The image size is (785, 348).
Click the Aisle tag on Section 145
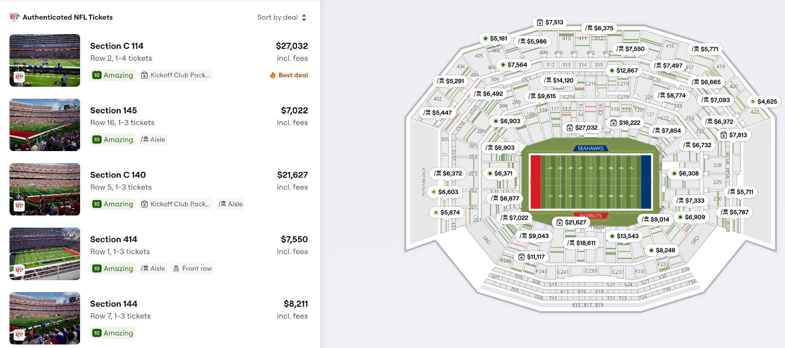pos(153,139)
